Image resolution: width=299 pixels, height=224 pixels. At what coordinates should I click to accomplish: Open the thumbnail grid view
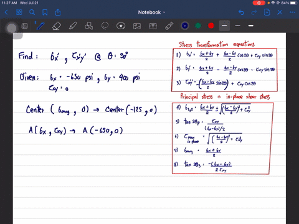(x=19, y=12)
